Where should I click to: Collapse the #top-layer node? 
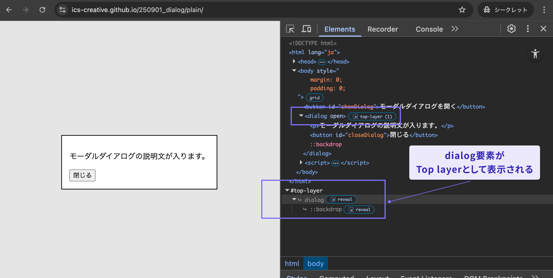pos(287,190)
